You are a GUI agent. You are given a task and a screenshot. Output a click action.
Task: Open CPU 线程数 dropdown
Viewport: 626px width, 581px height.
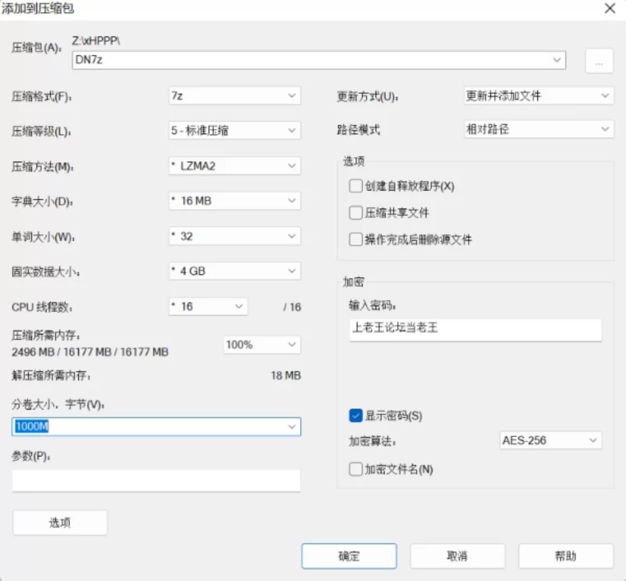[x=208, y=306]
